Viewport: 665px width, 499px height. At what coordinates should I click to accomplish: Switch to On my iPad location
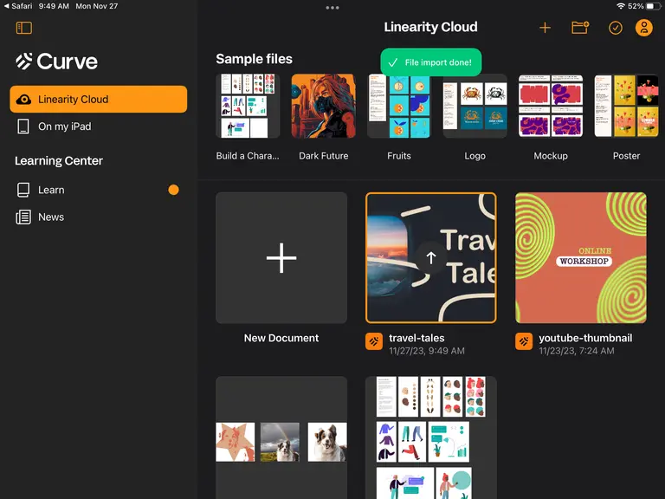[x=99, y=126]
